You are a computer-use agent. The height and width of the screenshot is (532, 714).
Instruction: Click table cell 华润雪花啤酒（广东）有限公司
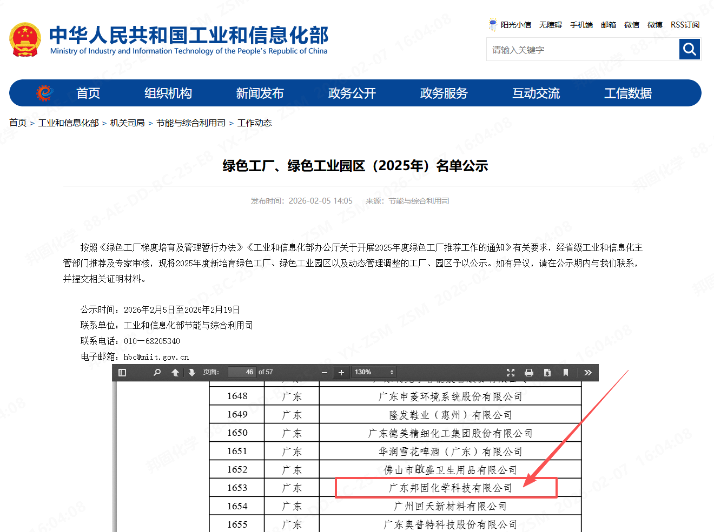451,452
